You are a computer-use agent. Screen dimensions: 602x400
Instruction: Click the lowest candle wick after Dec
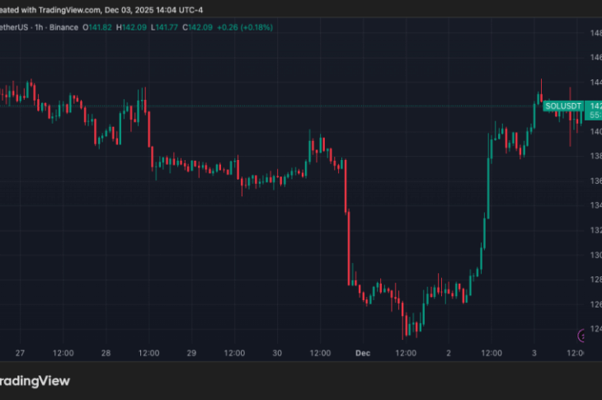(x=403, y=330)
